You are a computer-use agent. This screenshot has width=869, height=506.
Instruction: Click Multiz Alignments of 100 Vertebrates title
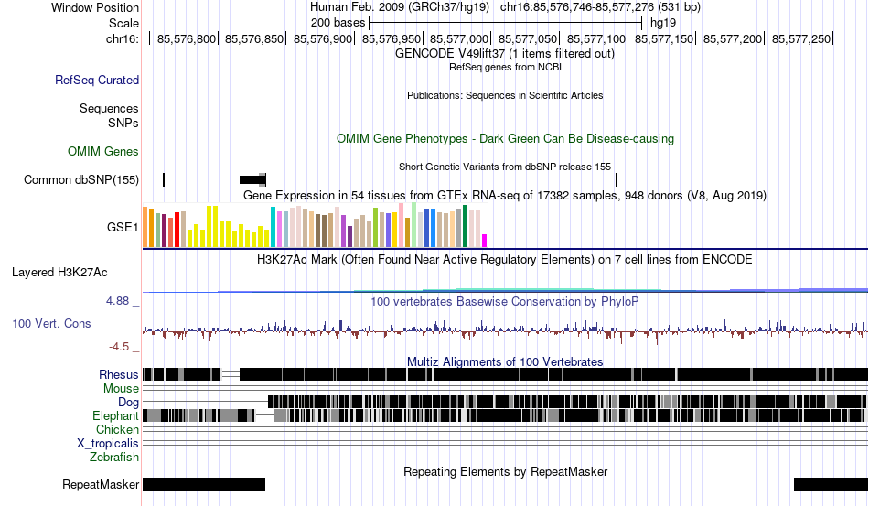click(505, 362)
